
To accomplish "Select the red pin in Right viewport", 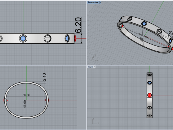I will [x=150, y=95].
